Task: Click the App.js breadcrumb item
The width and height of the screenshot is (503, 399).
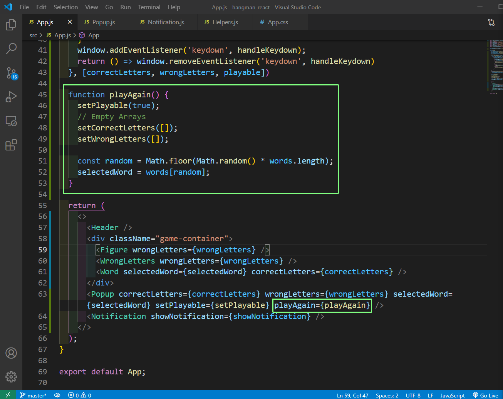Action: pos(59,35)
